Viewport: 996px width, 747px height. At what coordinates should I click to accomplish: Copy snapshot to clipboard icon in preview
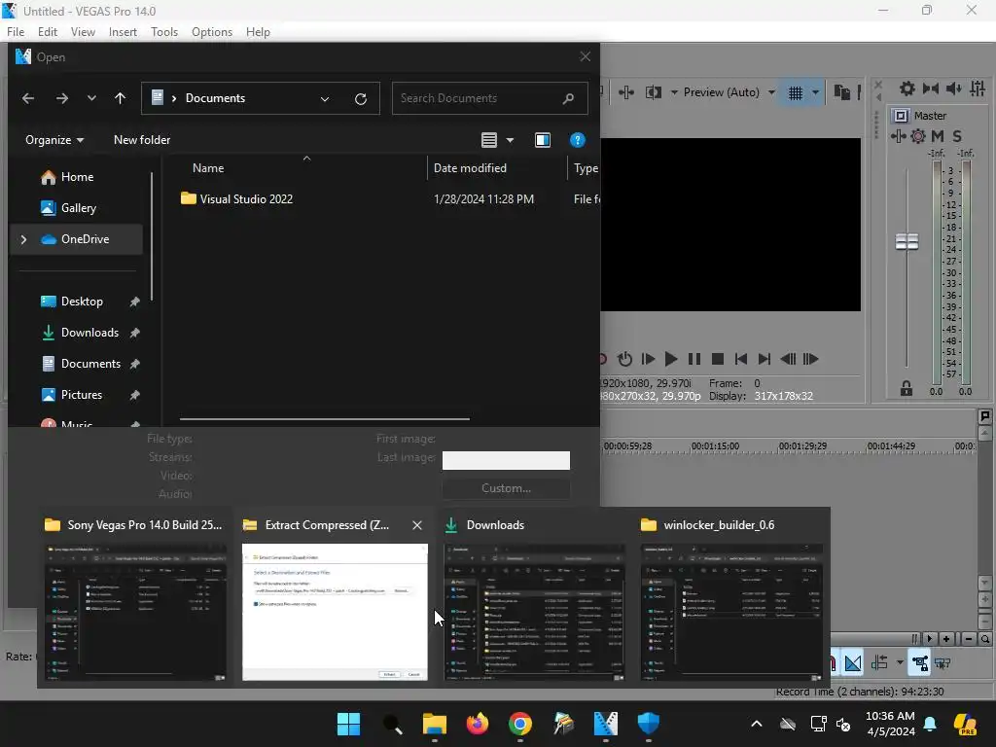coord(841,92)
